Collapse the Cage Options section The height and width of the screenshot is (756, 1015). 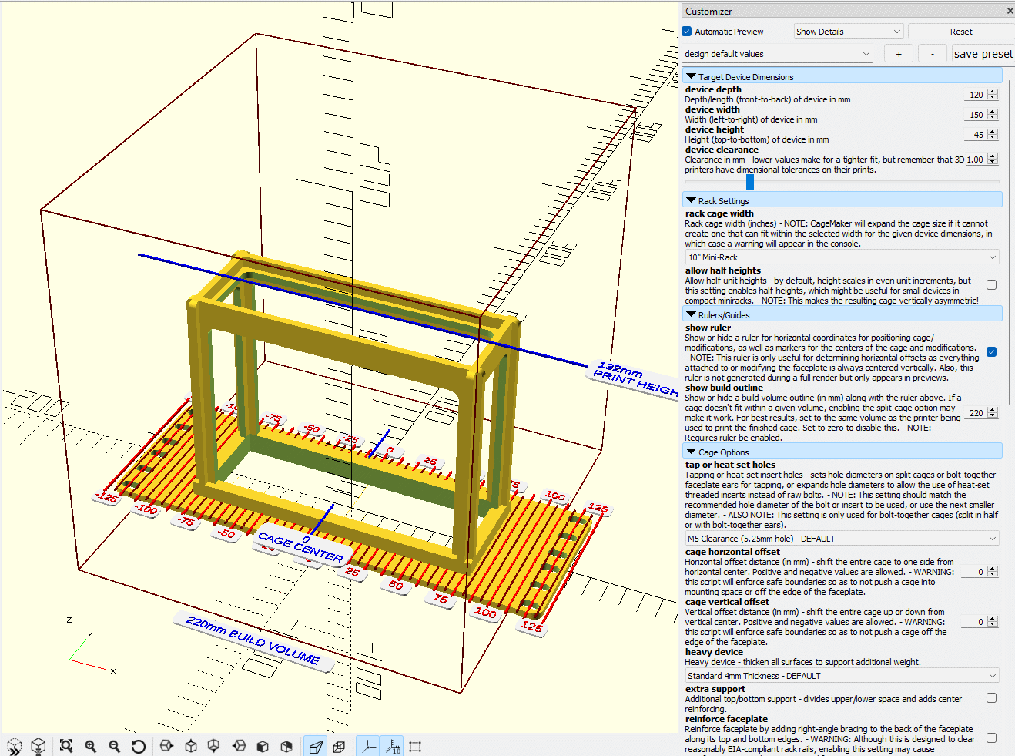point(842,452)
